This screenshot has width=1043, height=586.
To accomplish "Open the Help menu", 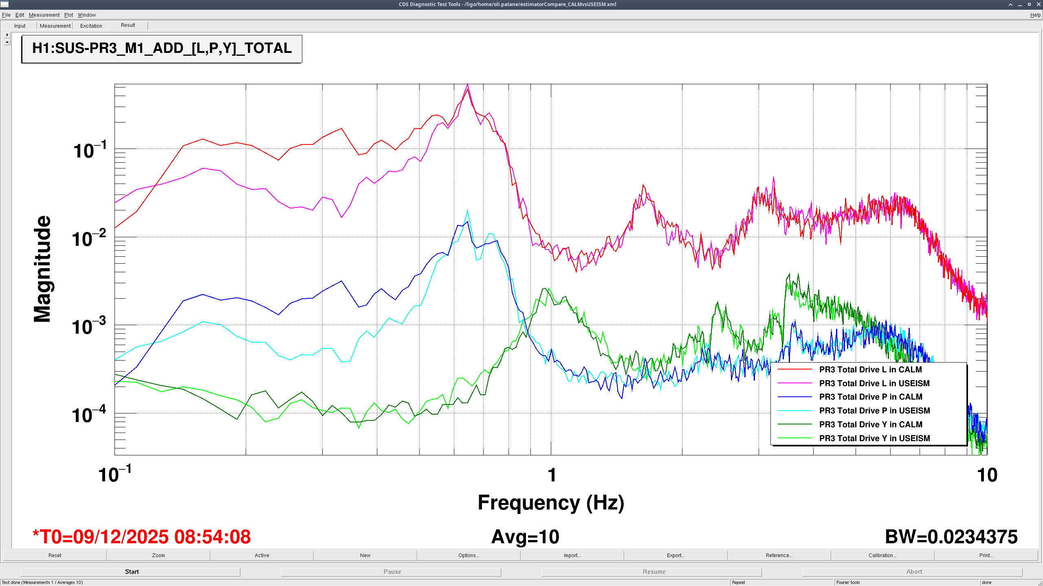I will click(x=1035, y=15).
